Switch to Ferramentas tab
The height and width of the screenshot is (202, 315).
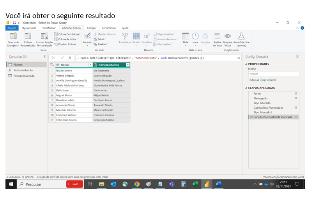coord(109,28)
